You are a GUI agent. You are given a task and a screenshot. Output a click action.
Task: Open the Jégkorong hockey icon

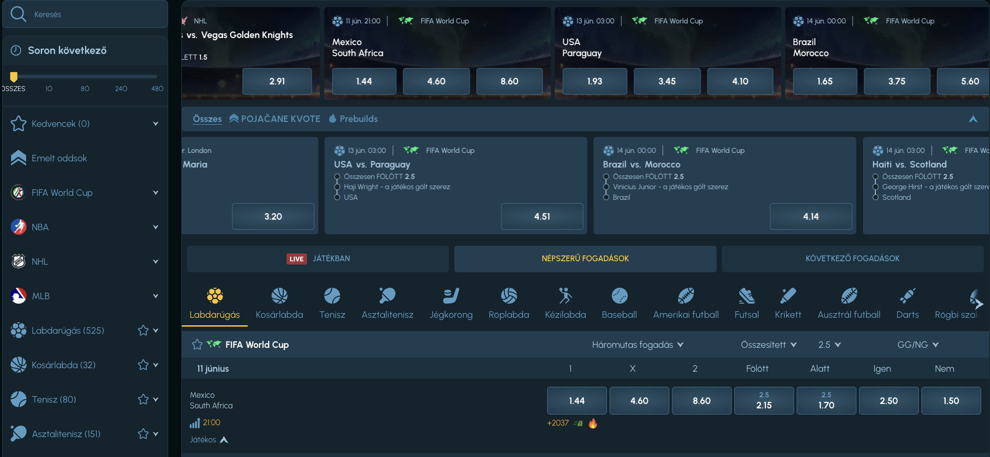pyautogui.click(x=451, y=296)
